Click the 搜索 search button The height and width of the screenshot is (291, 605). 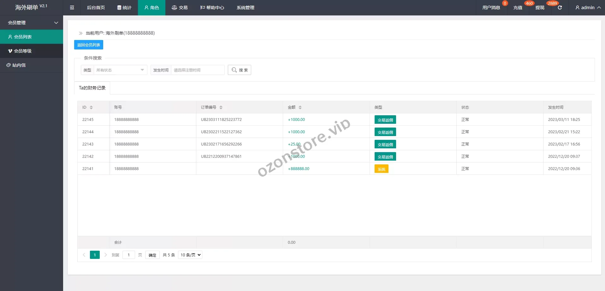240,70
